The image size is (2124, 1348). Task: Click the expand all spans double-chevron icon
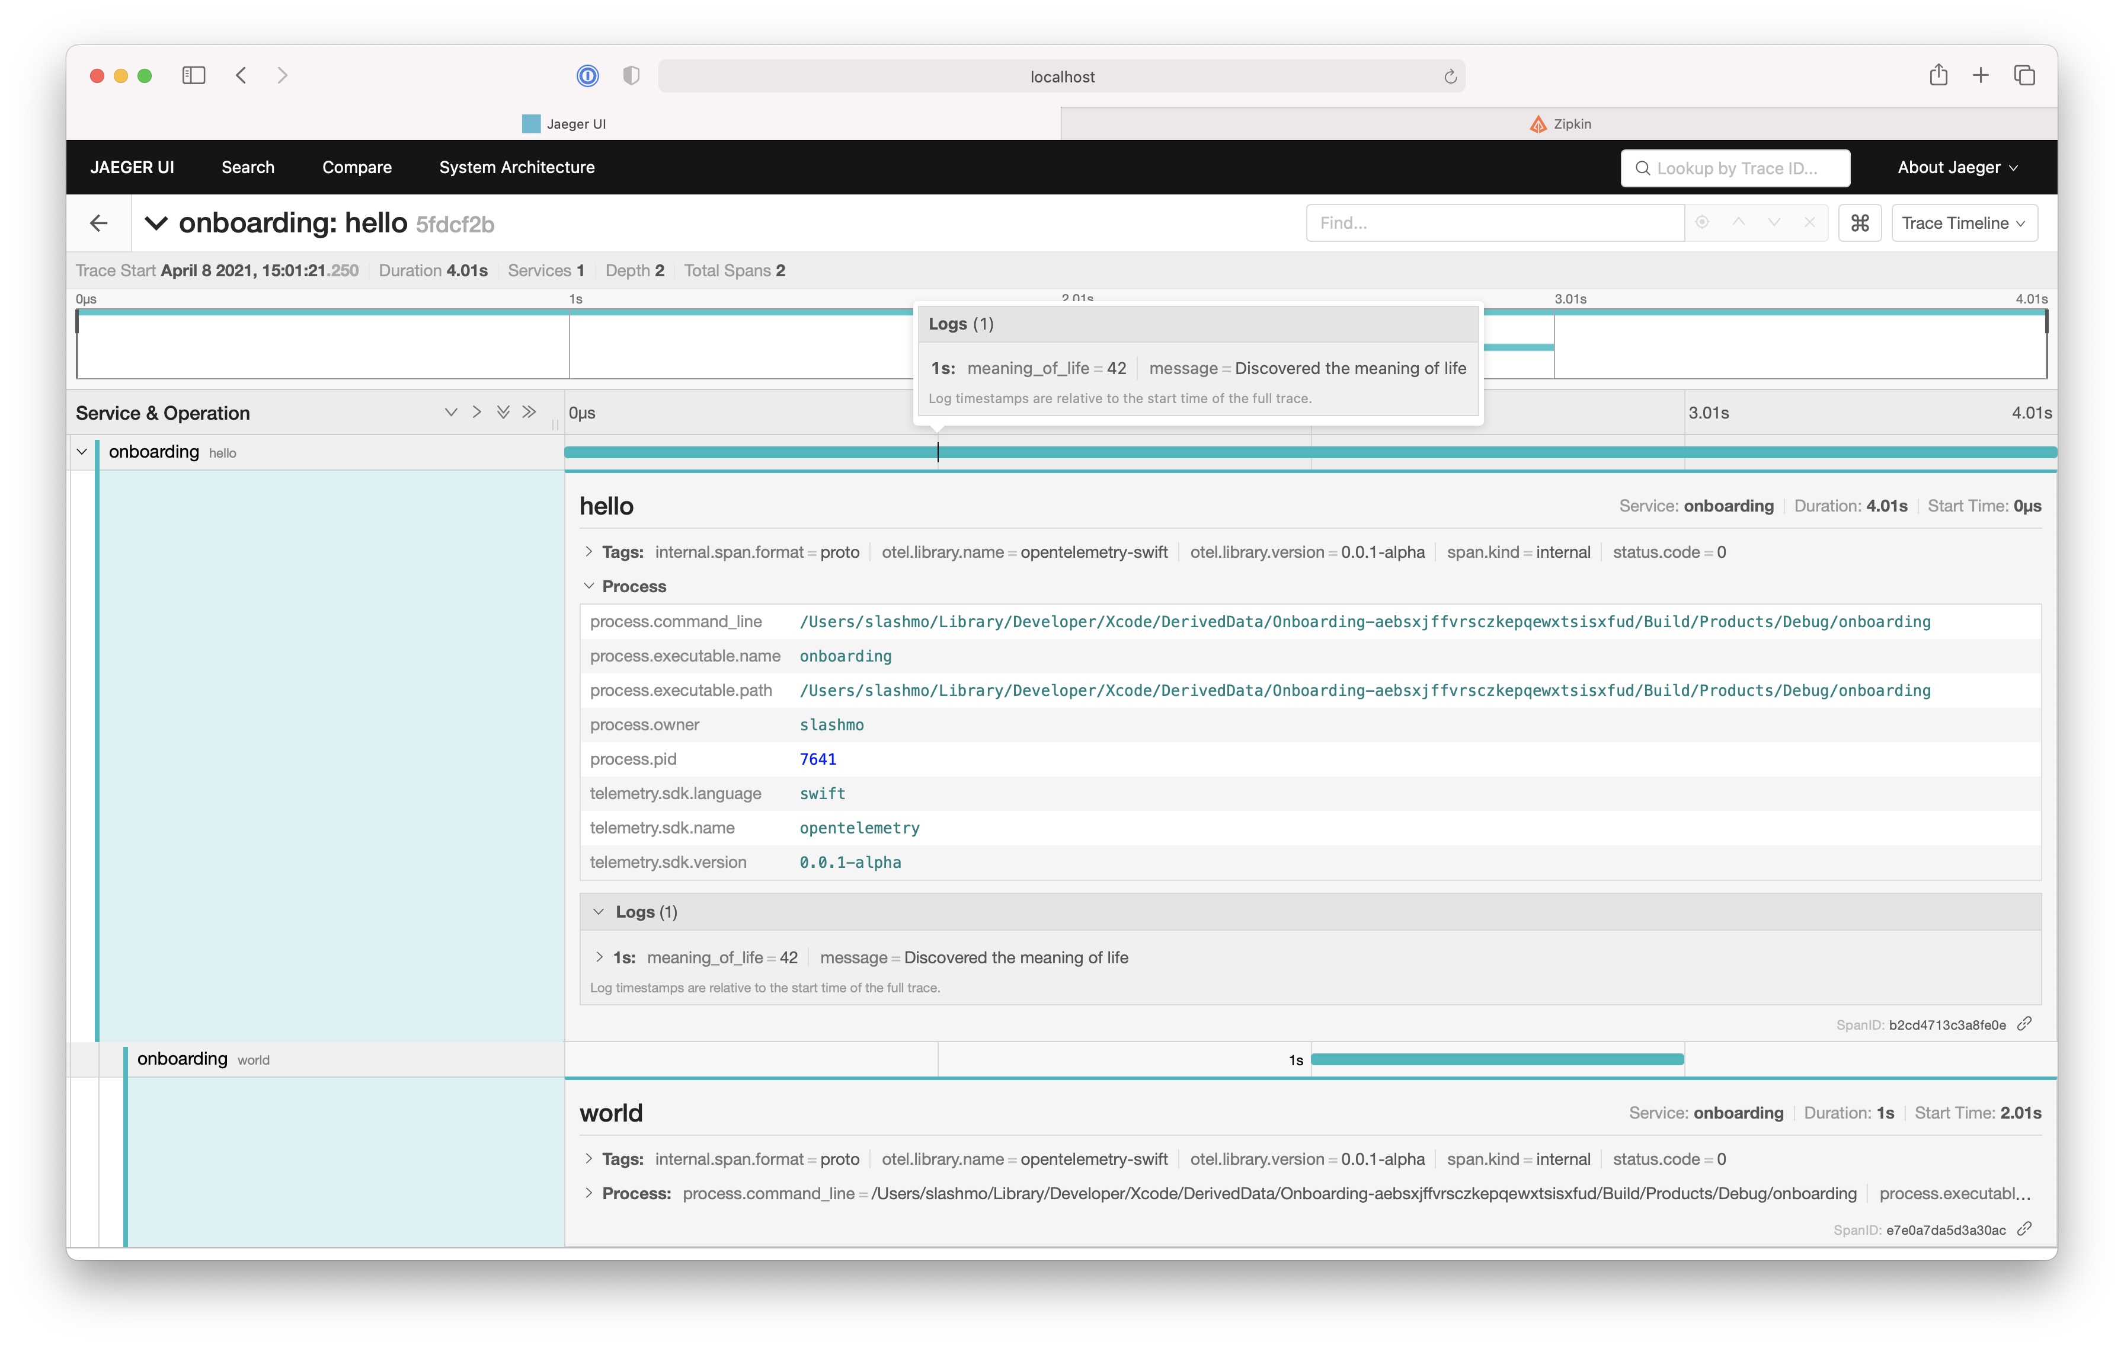tap(503, 412)
